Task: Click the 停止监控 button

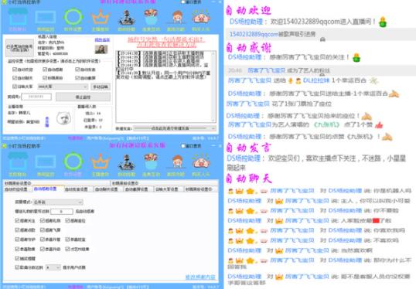Action: pyautogui.click(x=83, y=97)
